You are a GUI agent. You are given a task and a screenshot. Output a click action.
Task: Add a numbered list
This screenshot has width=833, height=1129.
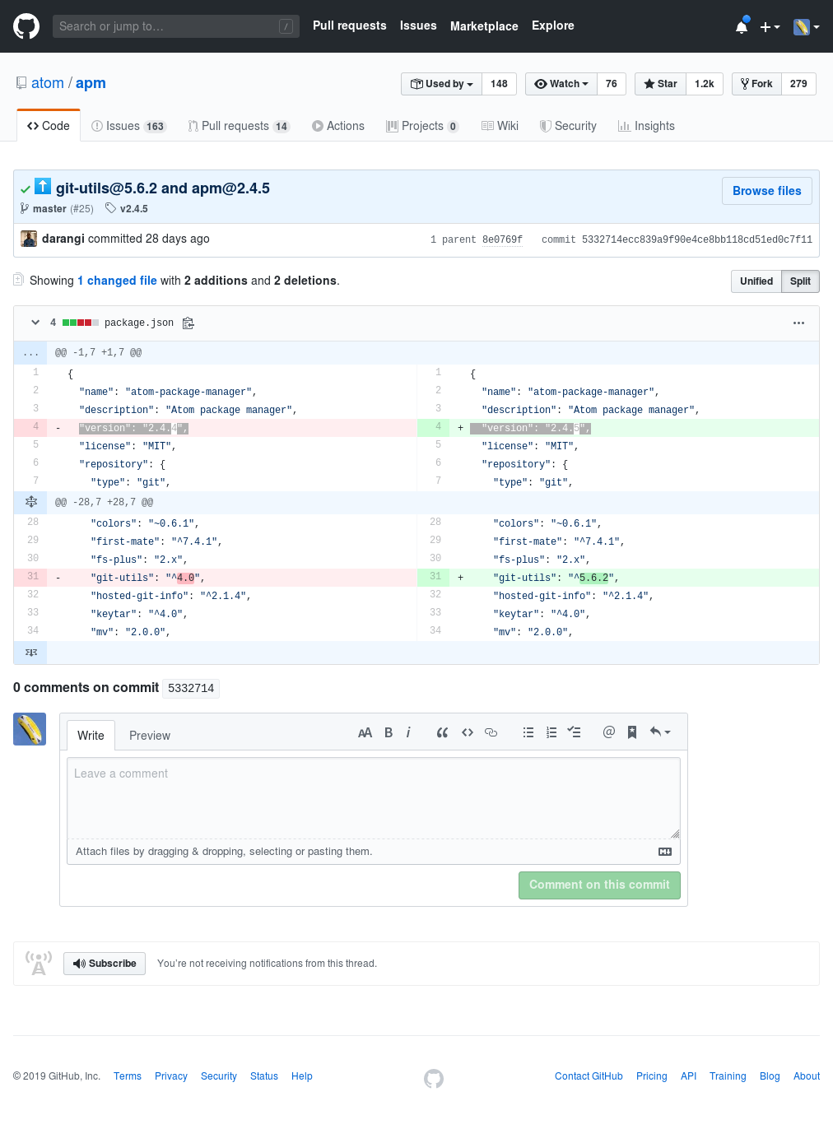[551, 732]
